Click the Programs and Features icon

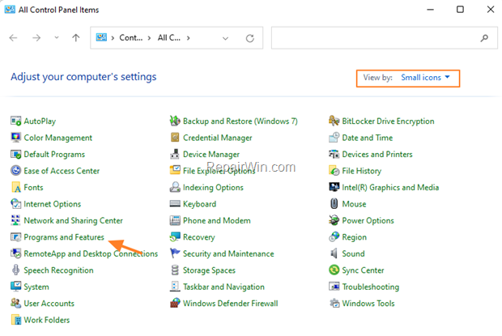tap(15, 237)
